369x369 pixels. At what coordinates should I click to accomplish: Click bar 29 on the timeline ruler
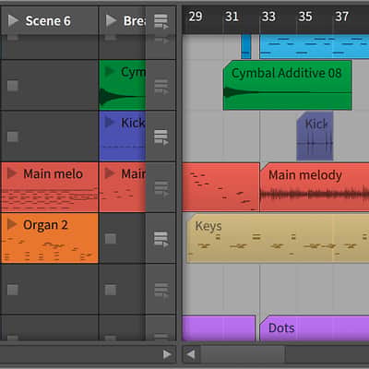(196, 17)
